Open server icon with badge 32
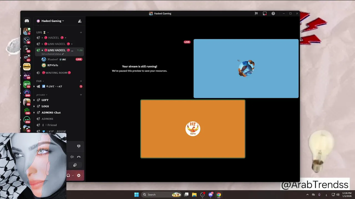This screenshot has height=199, width=355. [27, 49]
